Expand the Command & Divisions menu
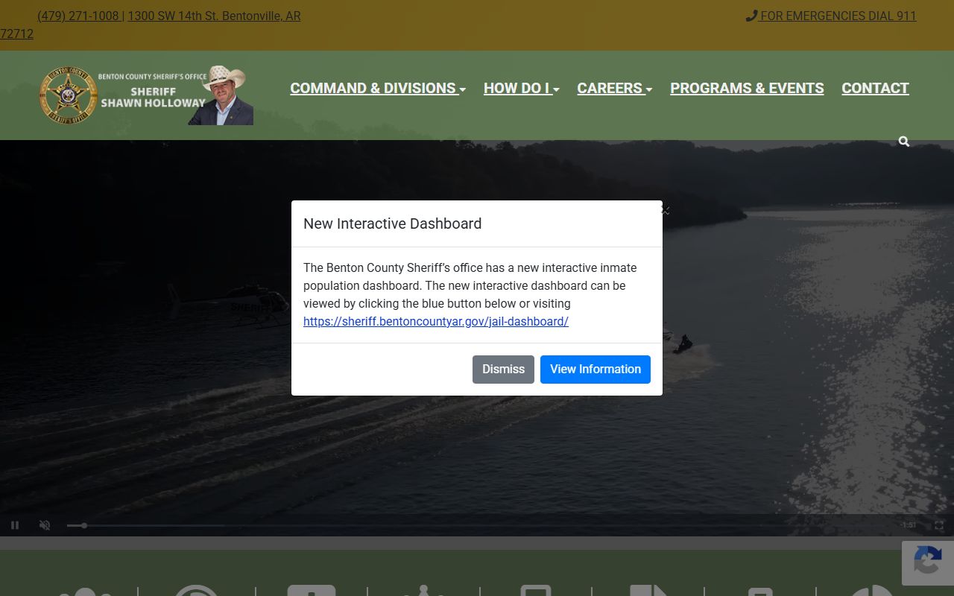 (x=378, y=88)
